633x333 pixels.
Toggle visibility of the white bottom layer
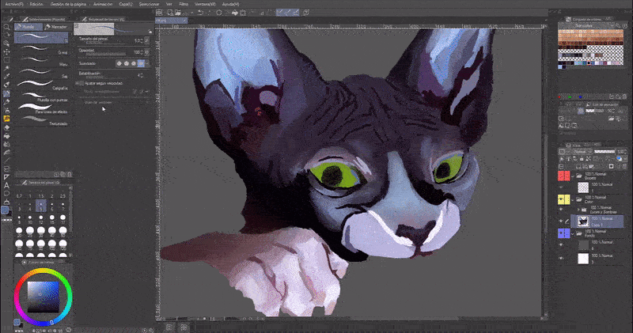561,258
